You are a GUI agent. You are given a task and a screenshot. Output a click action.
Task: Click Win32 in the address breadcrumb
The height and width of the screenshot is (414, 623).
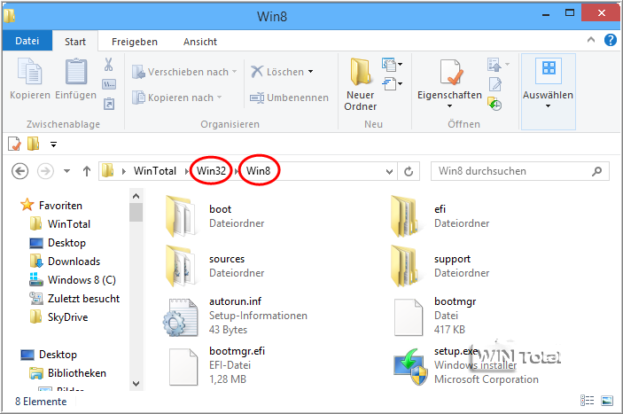211,171
